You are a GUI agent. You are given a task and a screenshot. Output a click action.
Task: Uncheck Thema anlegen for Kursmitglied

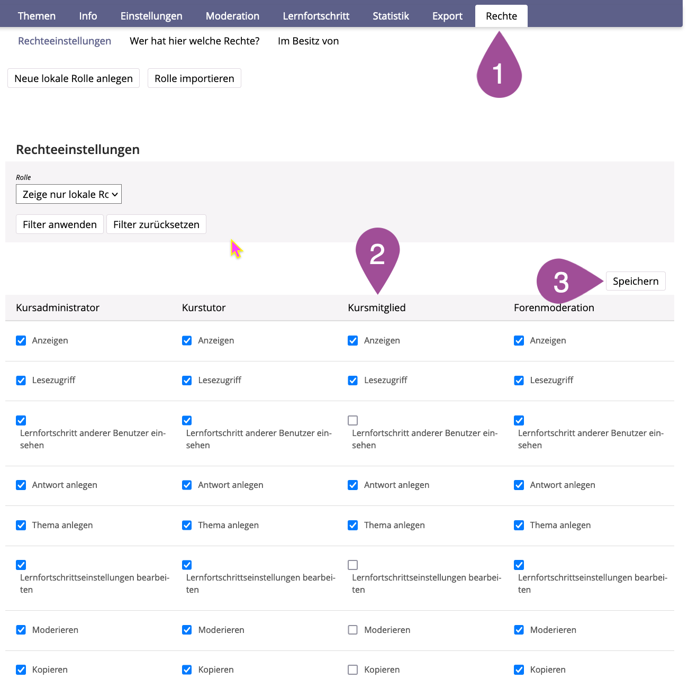click(x=353, y=525)
